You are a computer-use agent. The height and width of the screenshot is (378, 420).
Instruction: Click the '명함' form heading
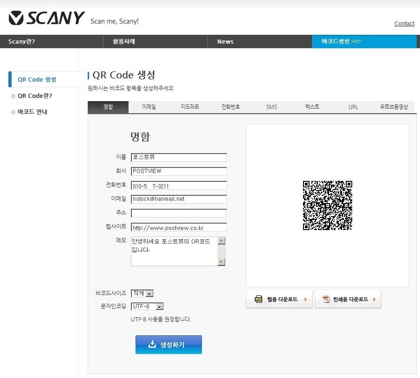[140, 137]
